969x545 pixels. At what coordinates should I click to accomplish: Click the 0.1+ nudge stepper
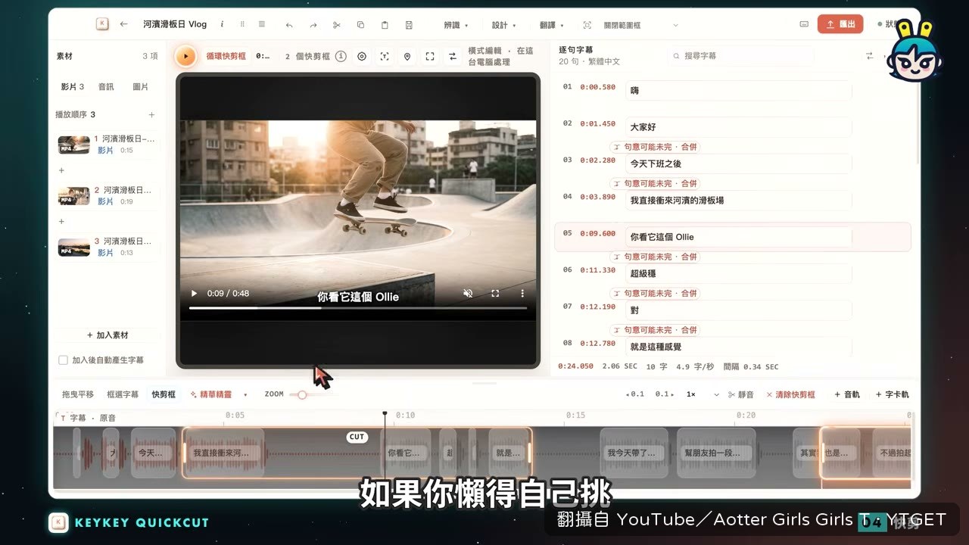(665, 394)
